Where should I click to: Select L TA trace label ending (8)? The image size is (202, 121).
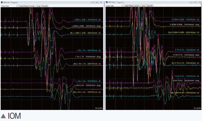click(x=89, y=50)
